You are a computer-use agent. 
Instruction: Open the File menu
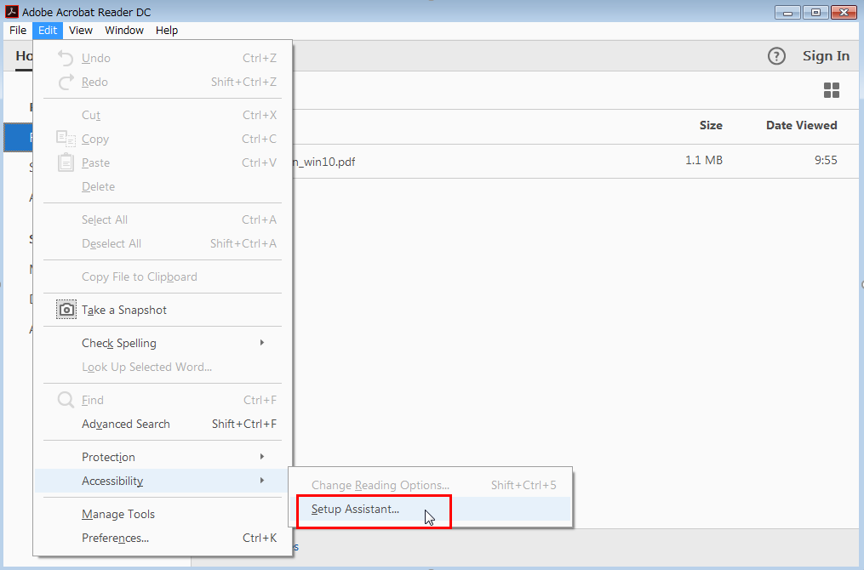tap(18, 31)
